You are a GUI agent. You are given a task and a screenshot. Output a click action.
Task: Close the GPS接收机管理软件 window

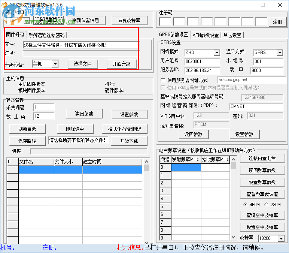tap(280, 5)
